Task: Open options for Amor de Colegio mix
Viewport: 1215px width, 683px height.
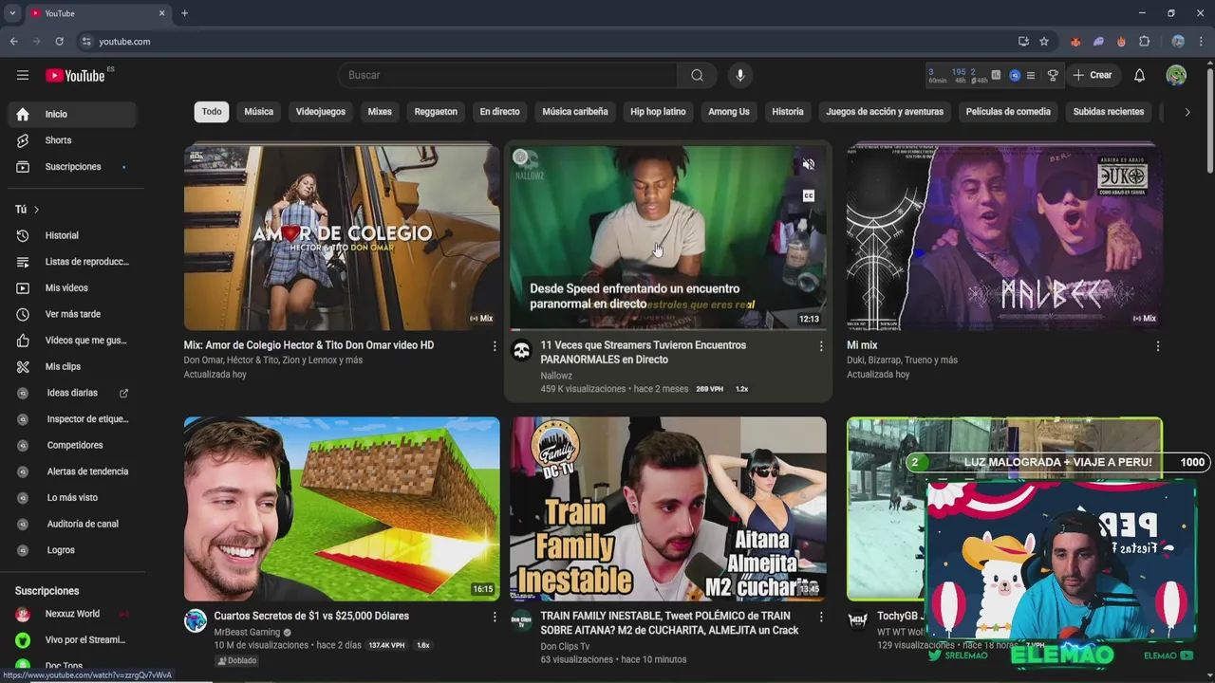Action: coord(494,346)
